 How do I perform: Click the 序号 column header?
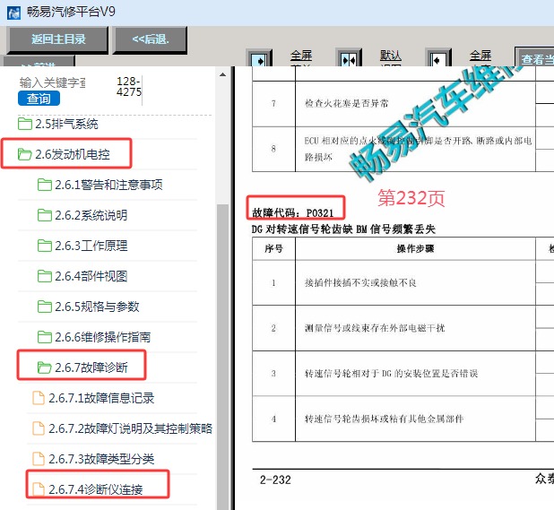tap(273, 248)
